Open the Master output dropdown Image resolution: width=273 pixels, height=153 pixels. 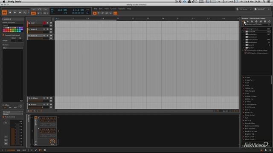(x=13, y=114)
